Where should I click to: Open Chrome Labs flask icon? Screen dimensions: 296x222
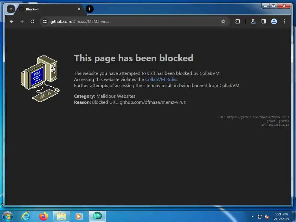point(253,21)
